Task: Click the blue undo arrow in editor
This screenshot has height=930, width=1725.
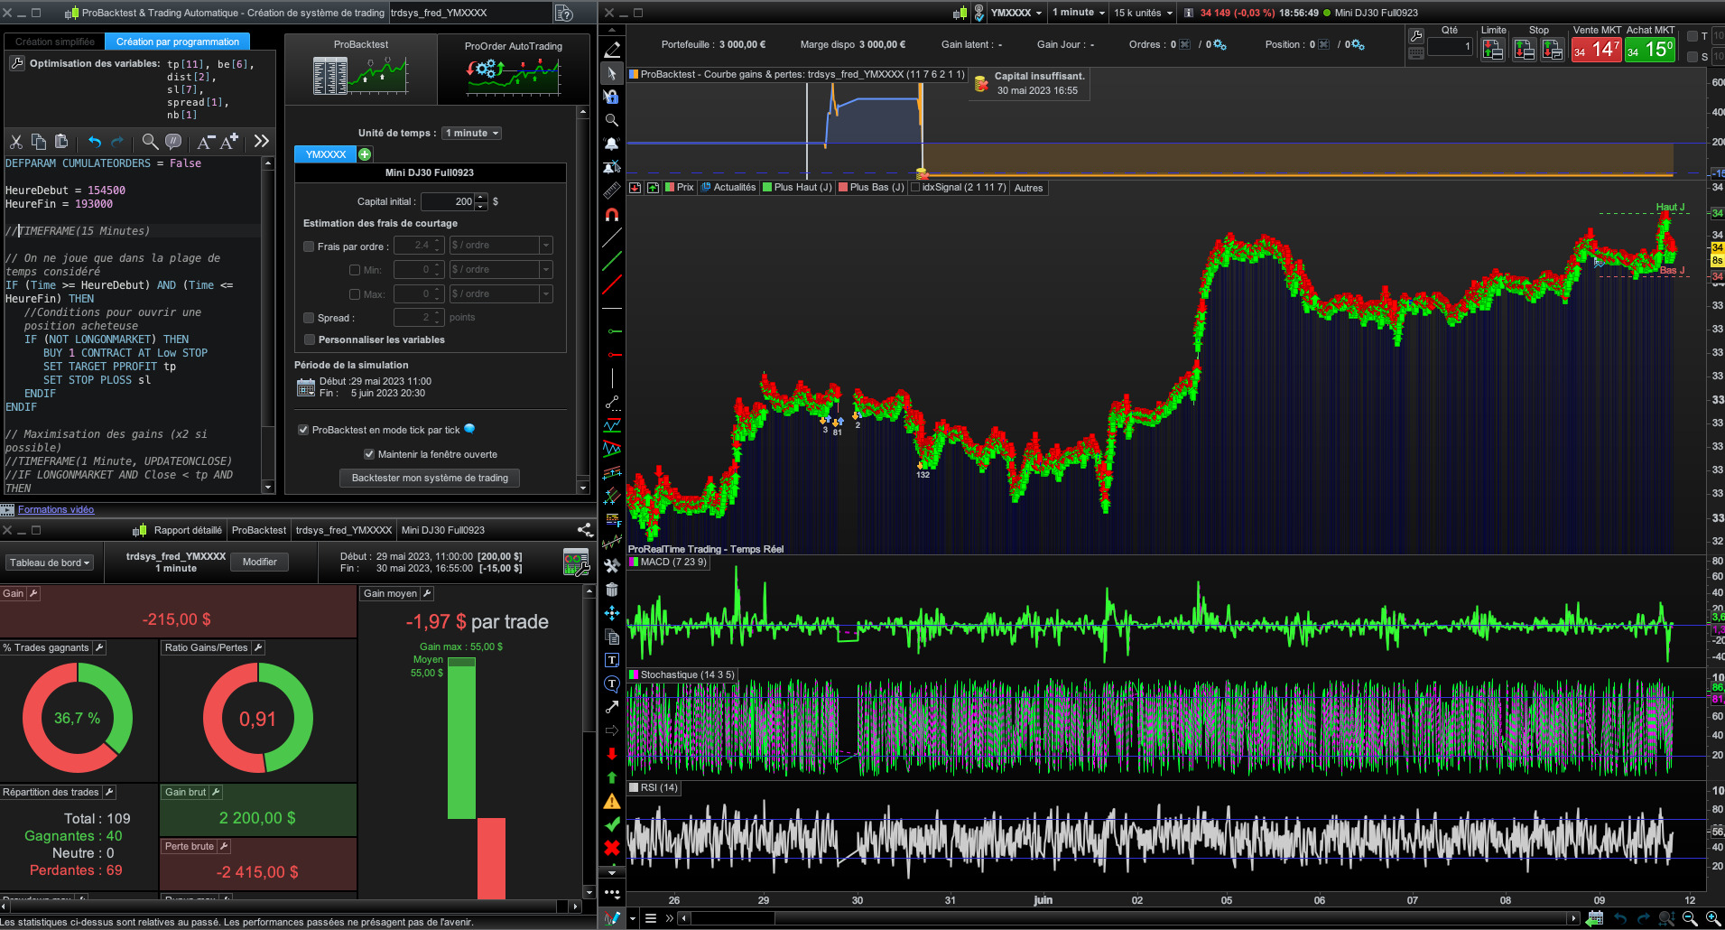Action: 94,142
